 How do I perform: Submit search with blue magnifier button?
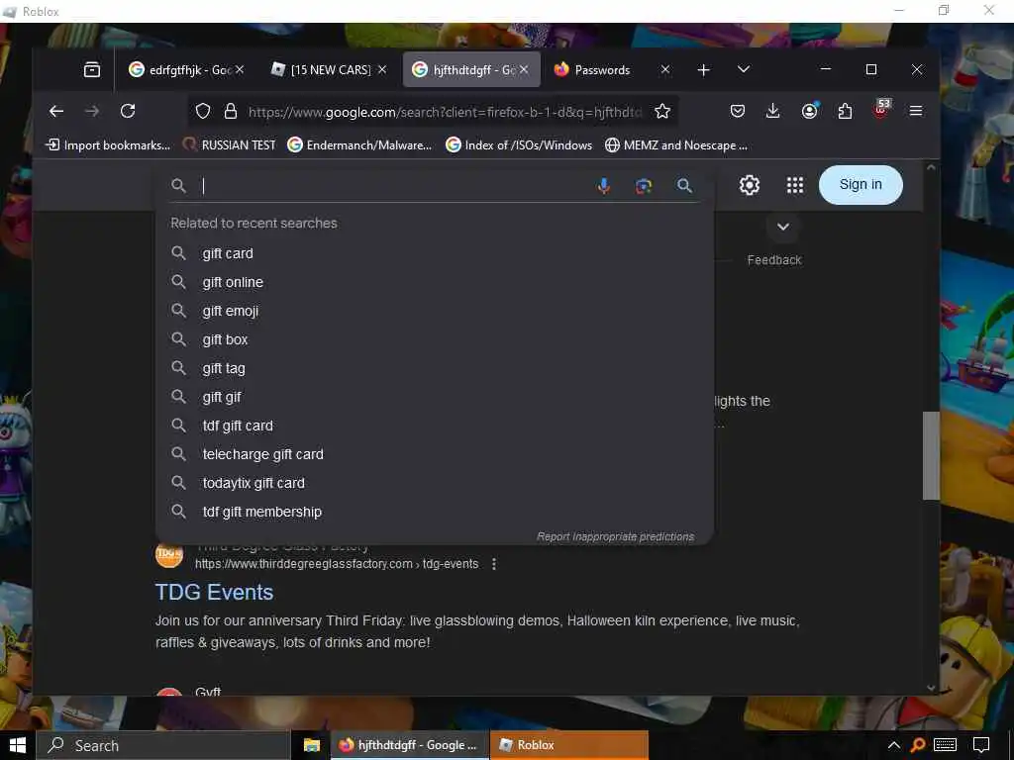[684, 186]
